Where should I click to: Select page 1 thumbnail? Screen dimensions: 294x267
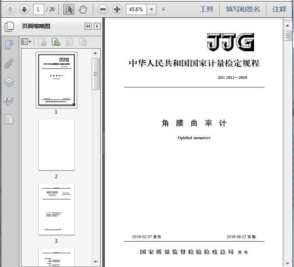(56, 80)
